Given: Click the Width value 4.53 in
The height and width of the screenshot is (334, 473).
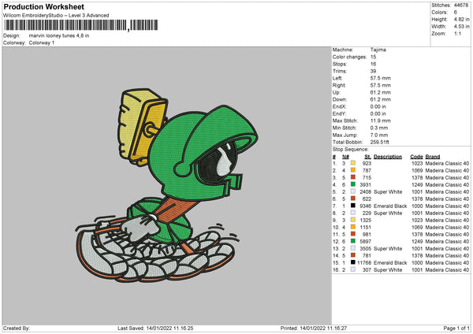Looking at the screenshot, I should [x=461, y=27].
